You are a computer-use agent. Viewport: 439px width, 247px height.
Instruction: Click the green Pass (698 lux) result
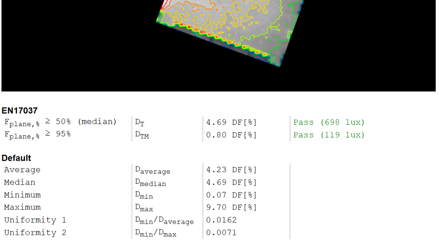[x=329, y=122]
